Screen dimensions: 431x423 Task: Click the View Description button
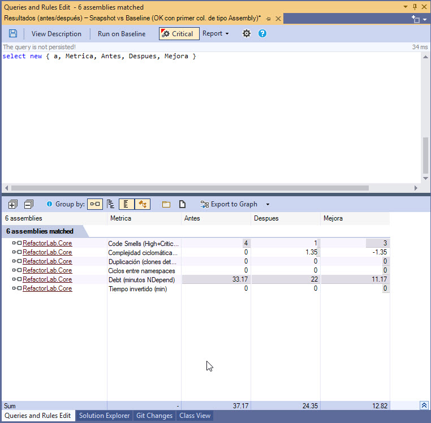coord(57,34)
